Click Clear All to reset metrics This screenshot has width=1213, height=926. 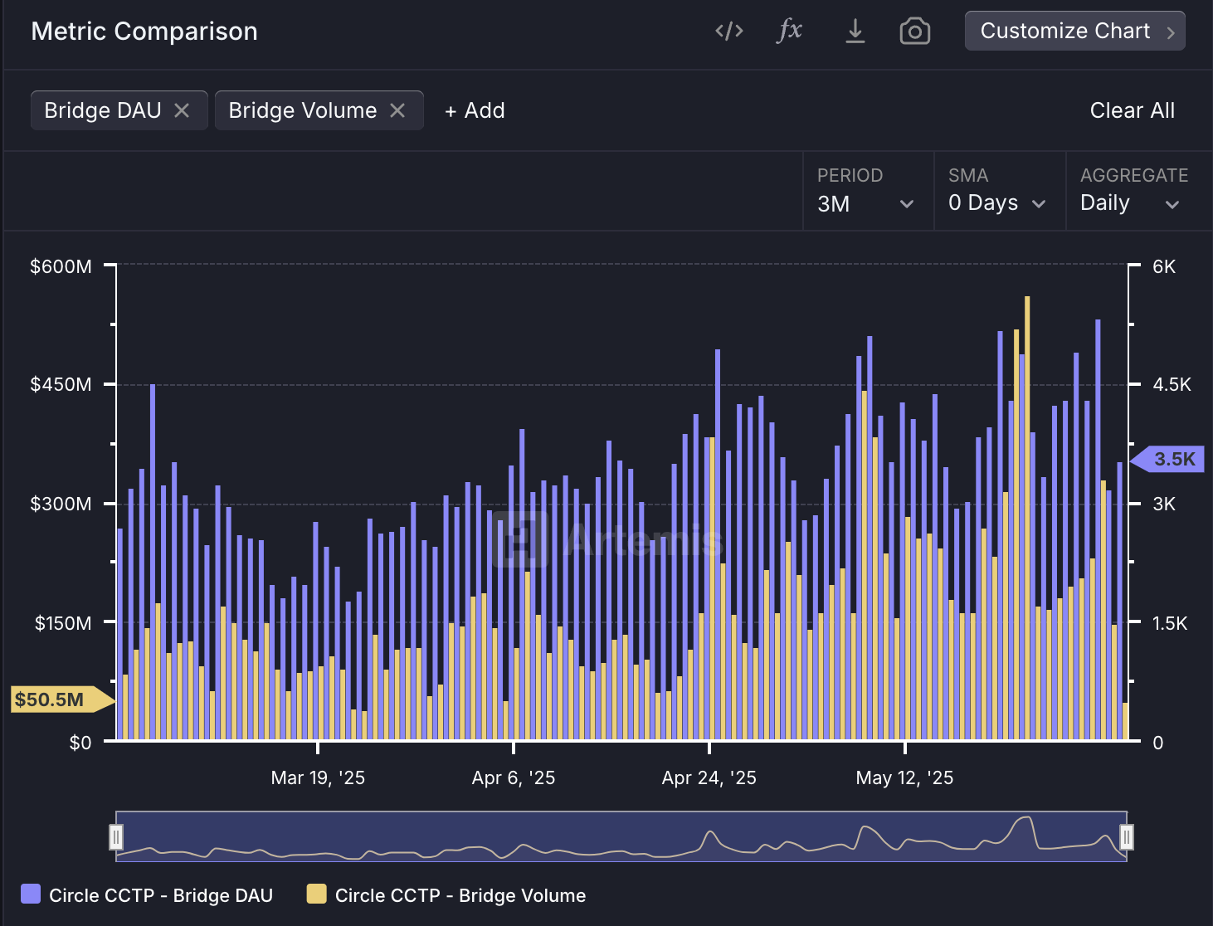coord(1132,110)
